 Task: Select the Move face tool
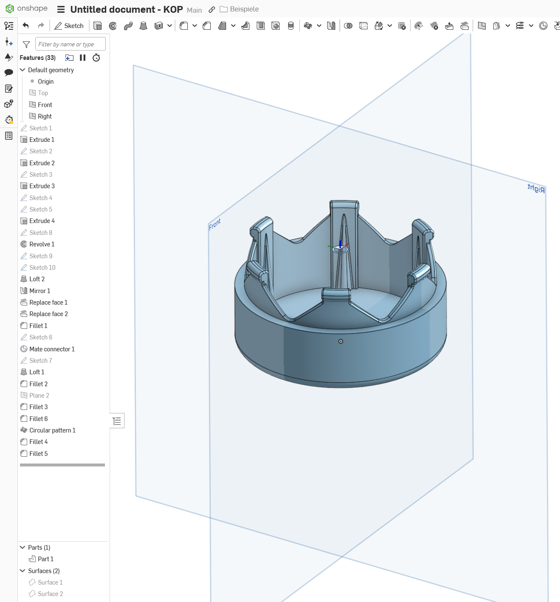[450, 26]
